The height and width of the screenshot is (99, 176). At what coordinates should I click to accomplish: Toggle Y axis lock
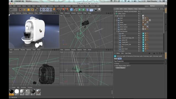[46, 10]
